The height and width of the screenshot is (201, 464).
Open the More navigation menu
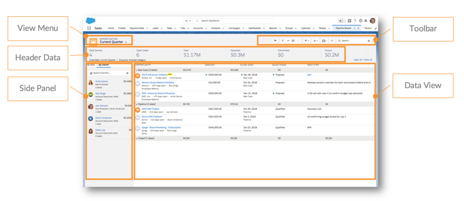[x=367, y=28]
